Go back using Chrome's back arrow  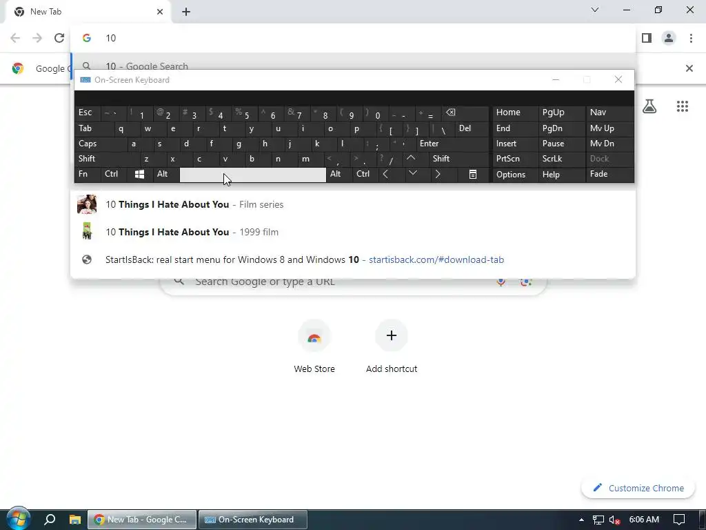[15, 38]
